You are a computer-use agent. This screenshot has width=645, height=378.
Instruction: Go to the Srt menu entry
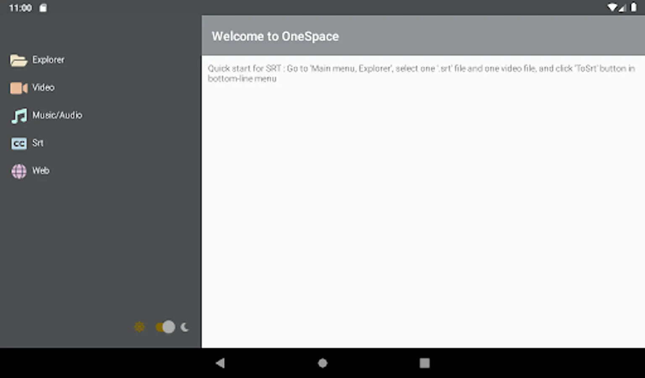[x=101, y=143]
